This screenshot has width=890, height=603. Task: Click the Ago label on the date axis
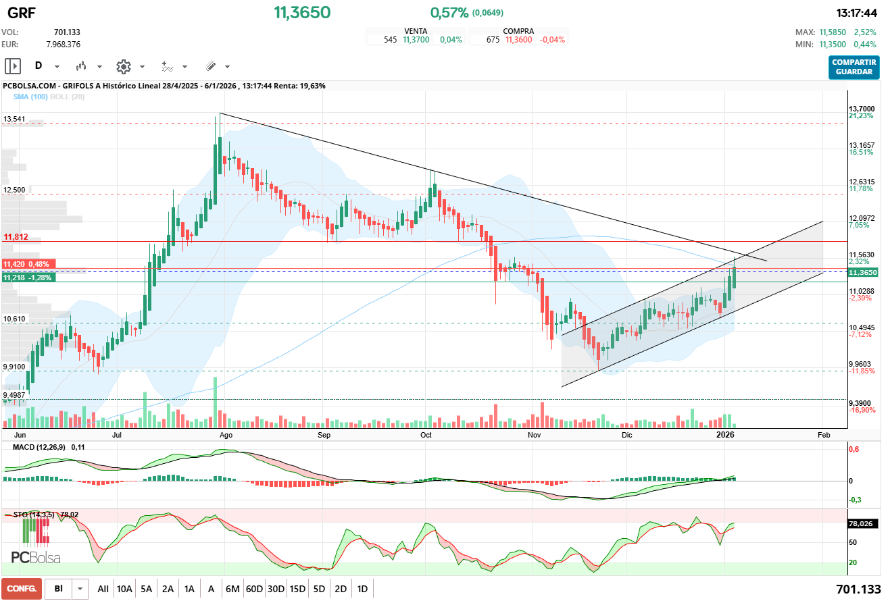coord(226,436)
